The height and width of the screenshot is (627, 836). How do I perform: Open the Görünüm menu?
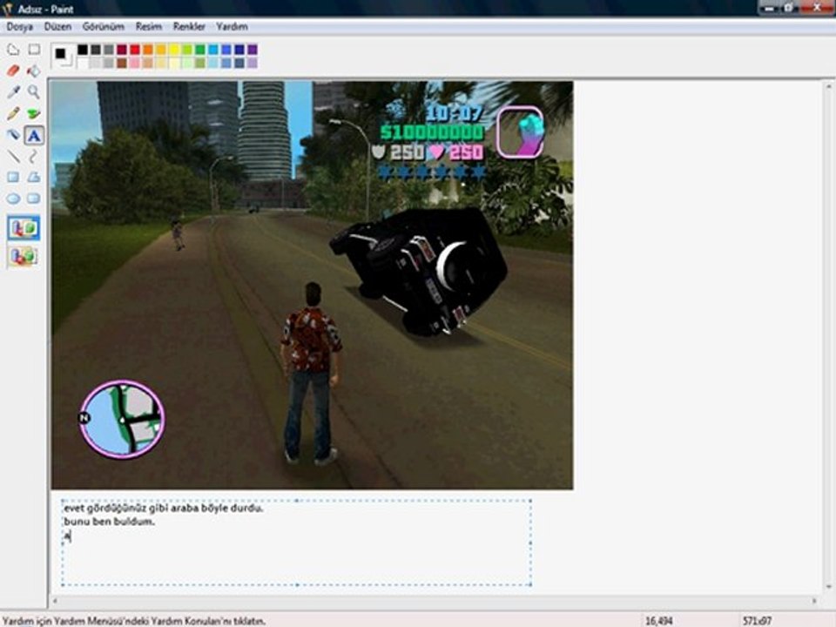tap(104, 26)
